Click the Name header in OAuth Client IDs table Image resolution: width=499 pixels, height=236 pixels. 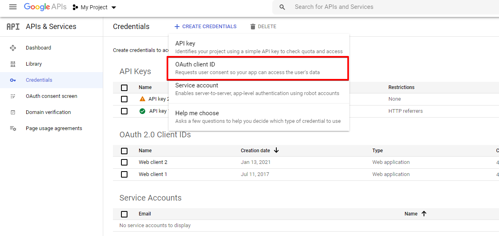[145, 151]
